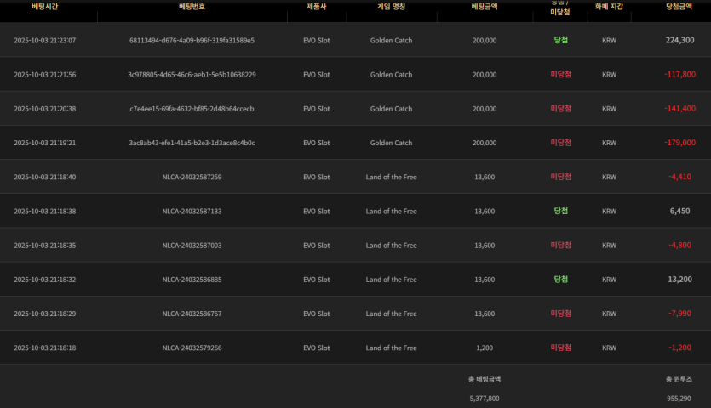Click the 당첨금액 column header

click(679, 6)
